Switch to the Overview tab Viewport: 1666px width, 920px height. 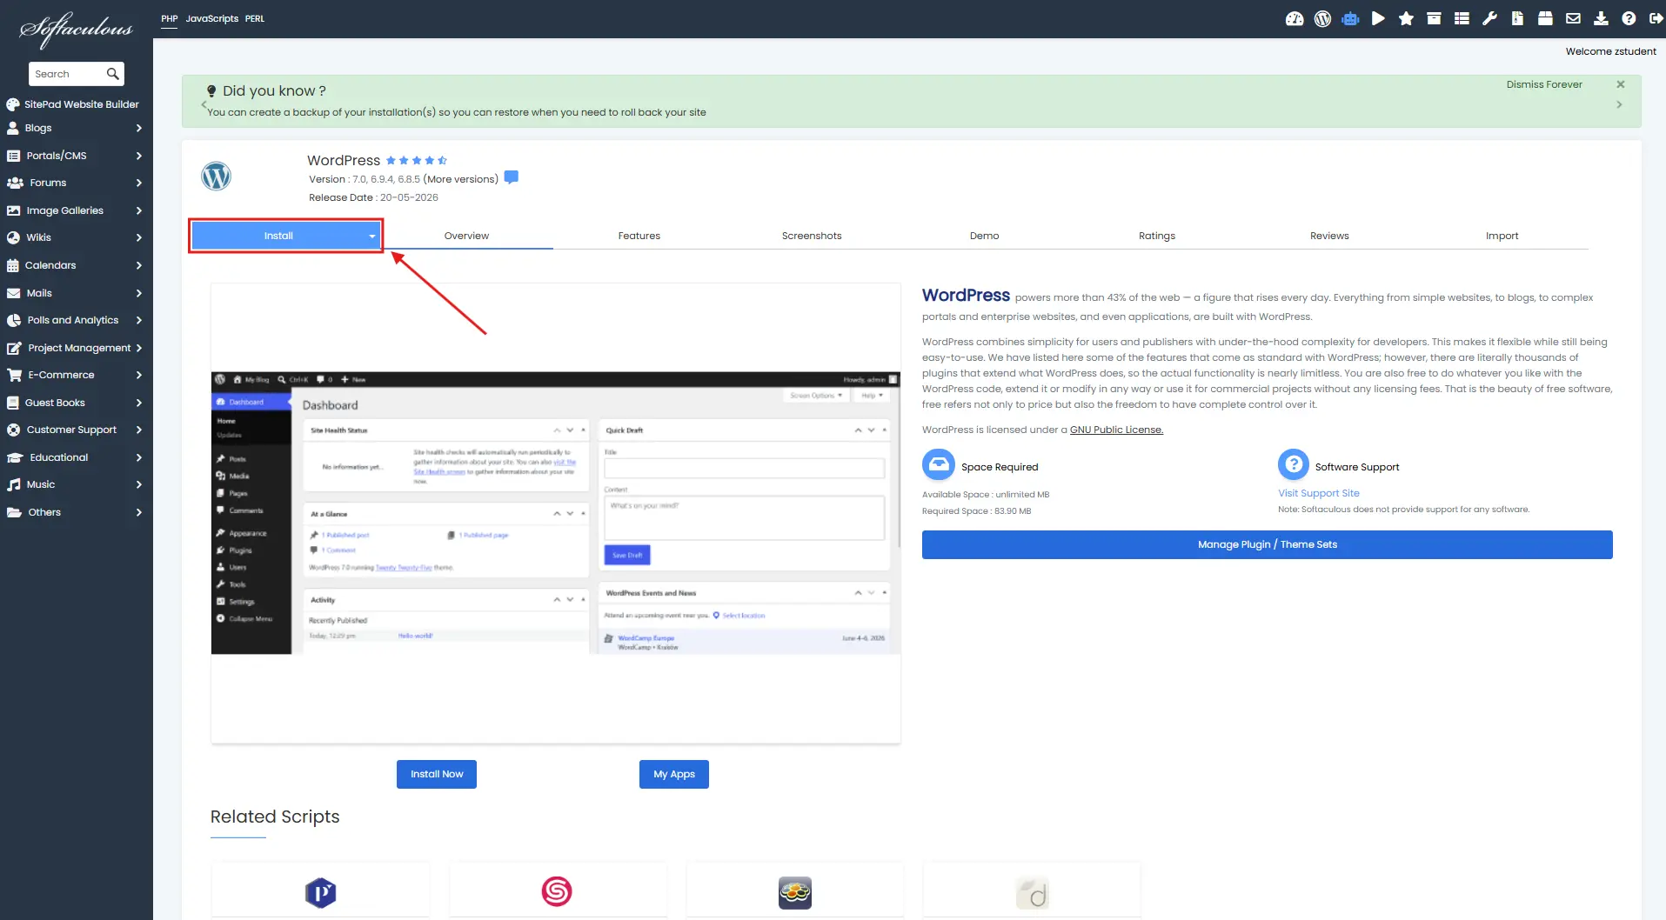pos(466,236)
